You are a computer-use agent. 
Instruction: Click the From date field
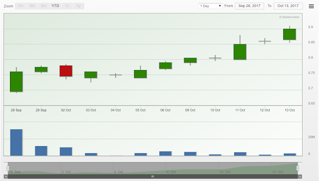pos(249,6)
